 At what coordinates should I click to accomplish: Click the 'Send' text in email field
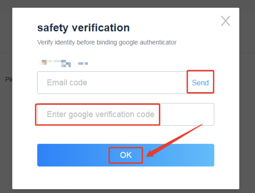200,83
